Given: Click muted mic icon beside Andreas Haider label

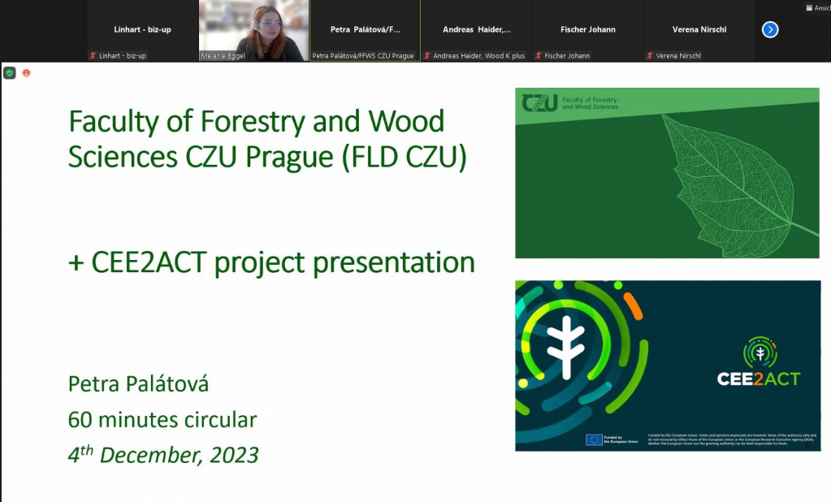Looking at the screenshot, I should 427,56.
